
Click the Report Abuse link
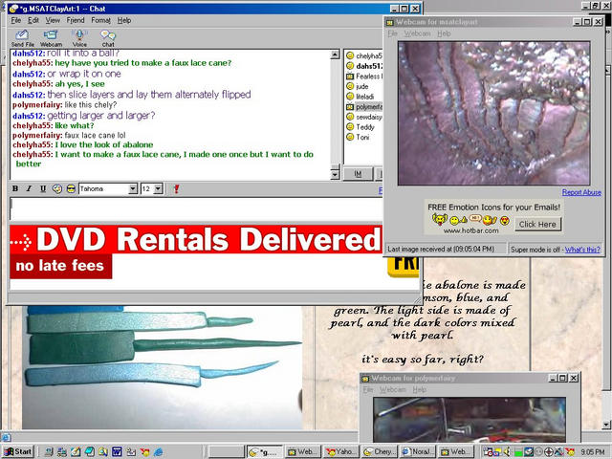[581, 192]
